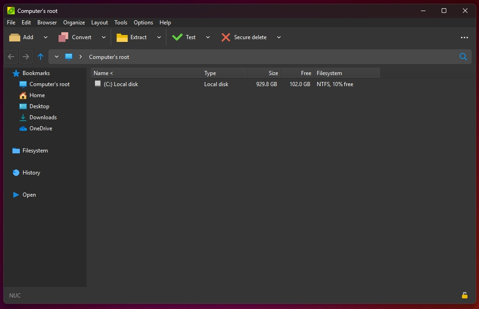This screenshot has height=309, width=479.
Task: Open address bar history dropdown chevron
Action: click(x=57, y=57)
